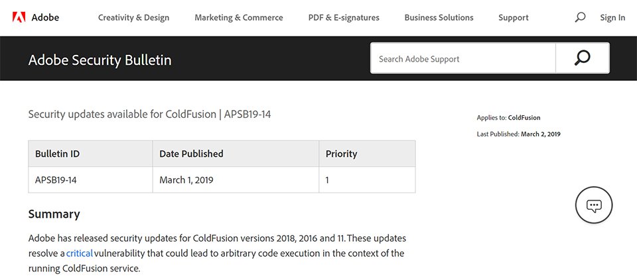Click the Summary section heading
The height and width of the screenshot is (278, 637).
[54, 214]
